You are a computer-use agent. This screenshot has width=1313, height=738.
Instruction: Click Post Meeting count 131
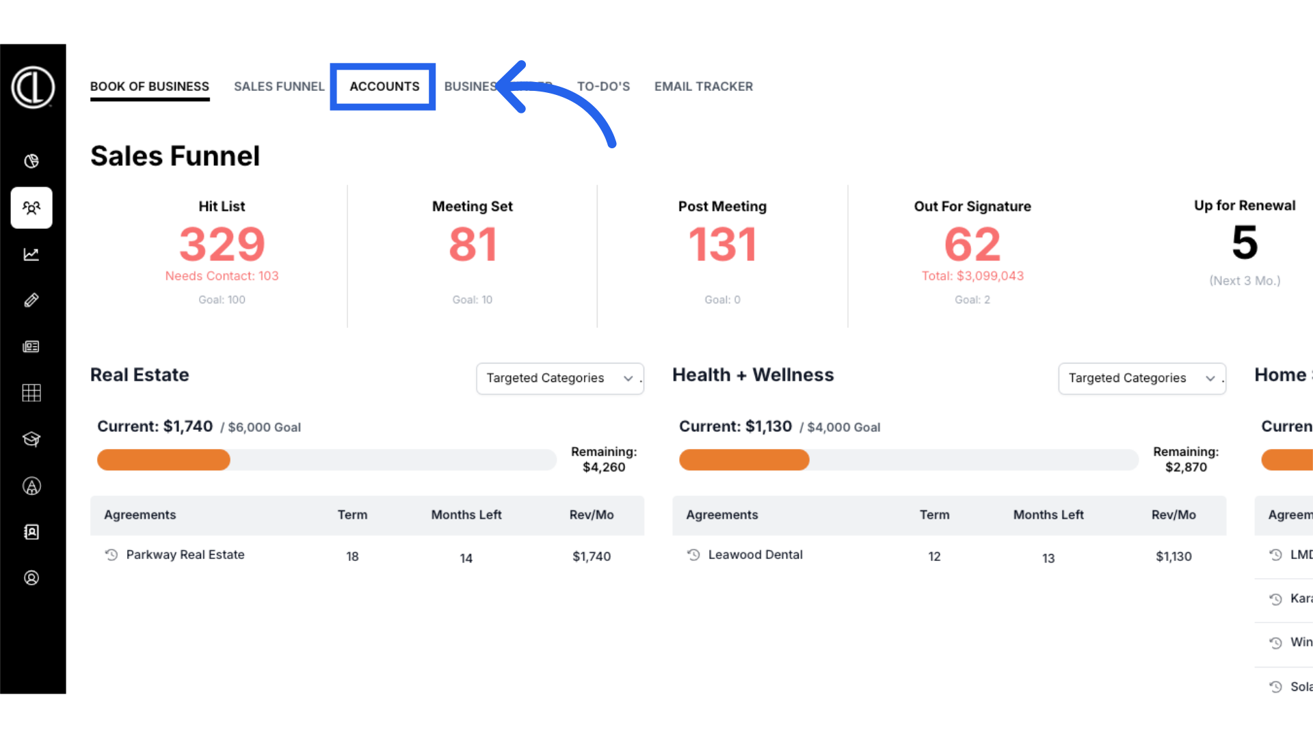[722, 245]
